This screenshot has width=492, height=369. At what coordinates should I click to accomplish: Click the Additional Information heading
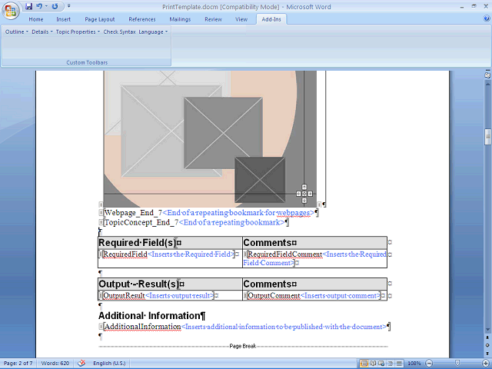pos(152,316)
